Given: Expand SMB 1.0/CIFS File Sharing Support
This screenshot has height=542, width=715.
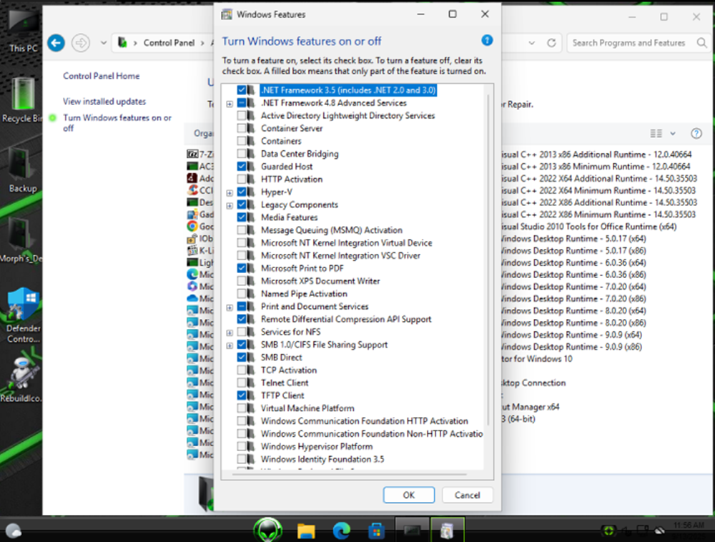Looking at the screenshot, I should (x=230, y=345).
